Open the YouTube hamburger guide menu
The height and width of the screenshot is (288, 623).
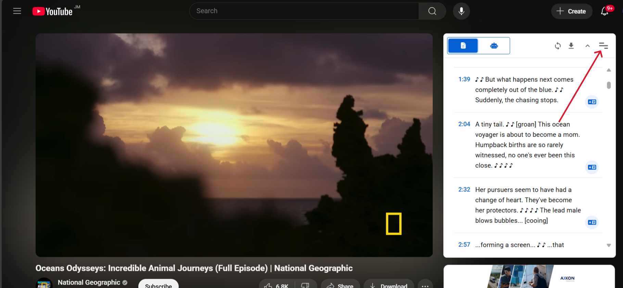[17, 11]
